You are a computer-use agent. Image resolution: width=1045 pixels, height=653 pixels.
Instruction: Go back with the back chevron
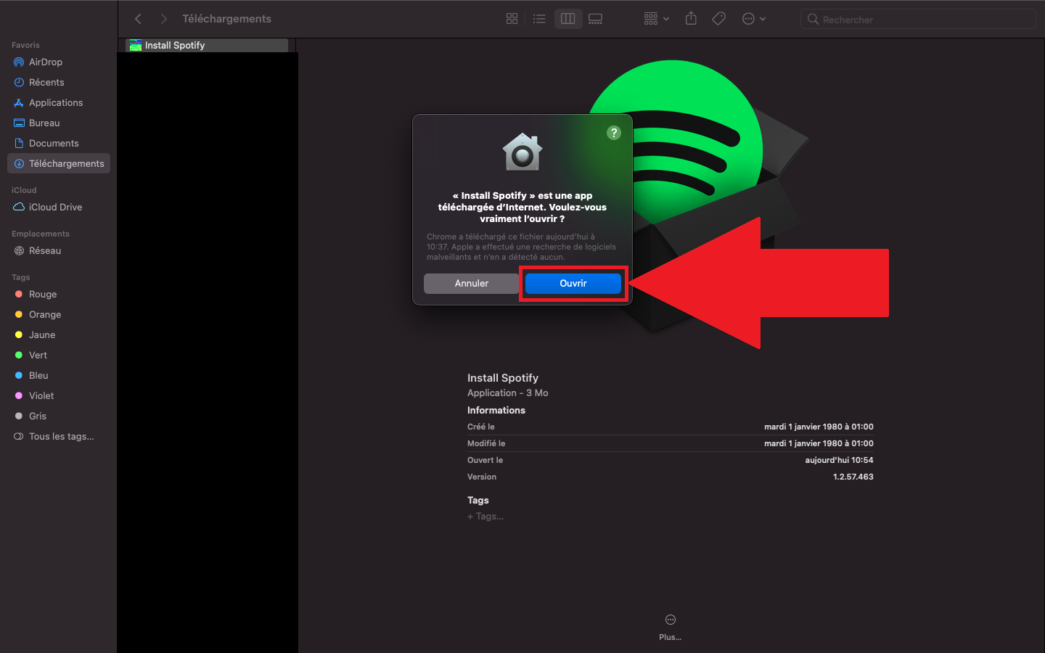click(138, 19)
